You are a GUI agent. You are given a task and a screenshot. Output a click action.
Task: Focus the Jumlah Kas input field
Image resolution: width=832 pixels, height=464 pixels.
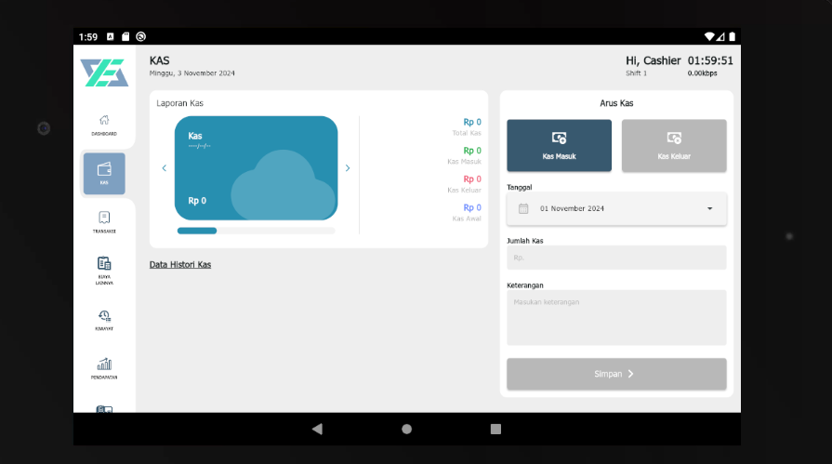point(616,258)
